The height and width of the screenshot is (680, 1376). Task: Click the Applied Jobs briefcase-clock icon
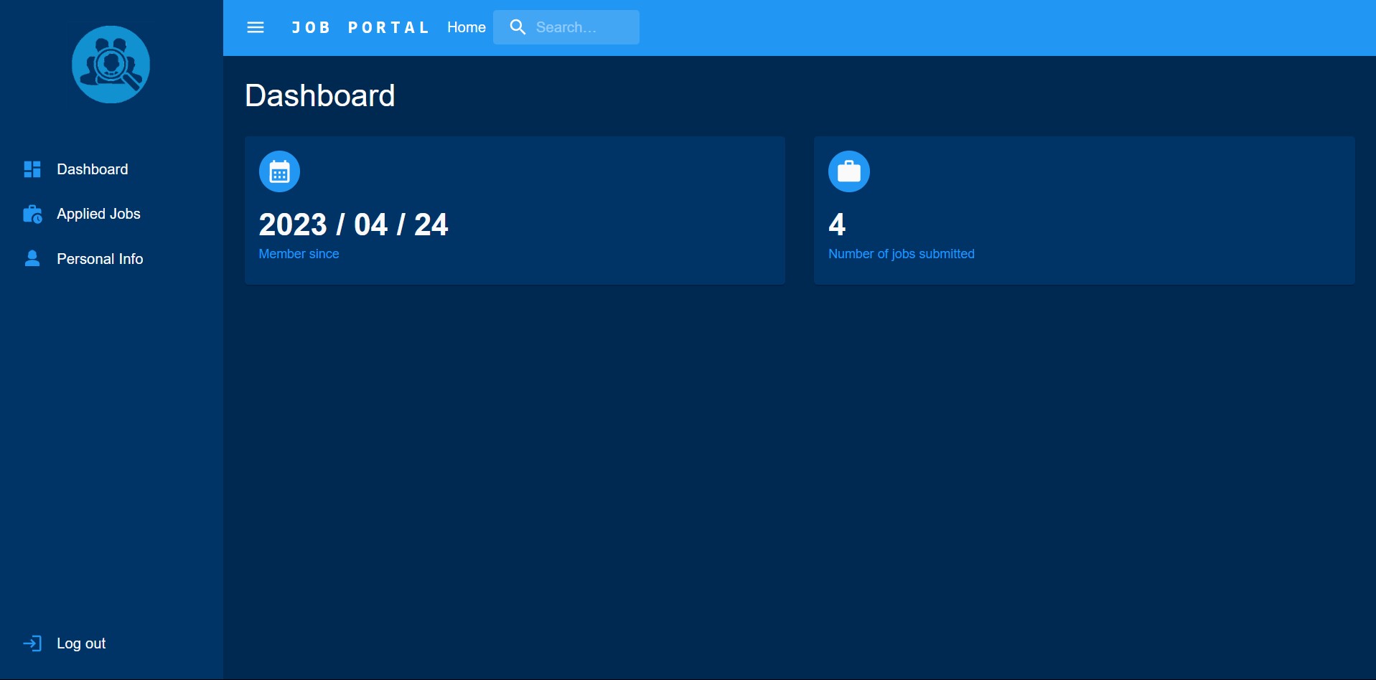(x=32, y=213)
